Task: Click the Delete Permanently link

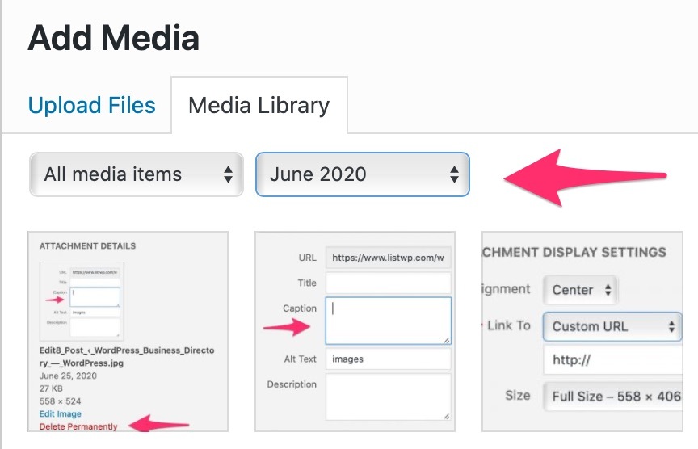Action: pos(78,426)
